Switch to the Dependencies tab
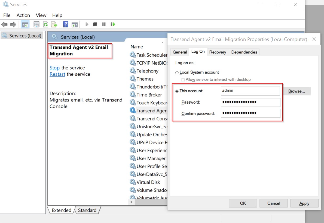Viewport: 324px width, 223px height. (x=244, y=52)
